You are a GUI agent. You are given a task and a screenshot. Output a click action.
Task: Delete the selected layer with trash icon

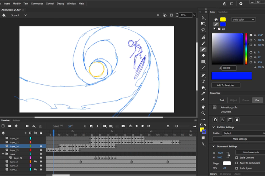click(16, 126)
